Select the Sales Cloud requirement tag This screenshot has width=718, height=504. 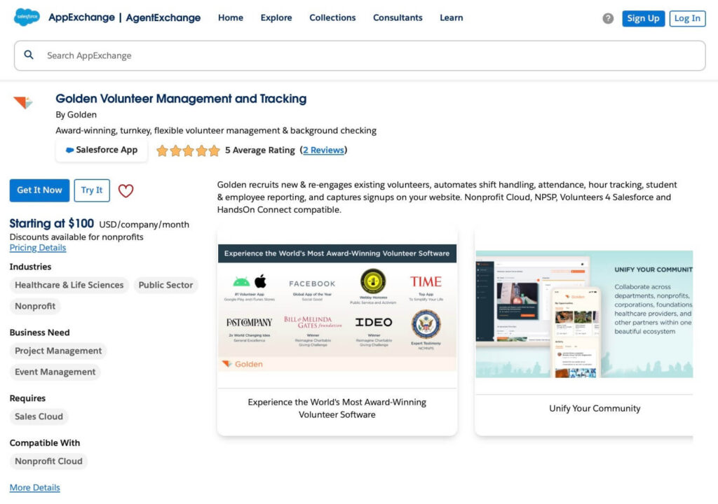point(39,416)
